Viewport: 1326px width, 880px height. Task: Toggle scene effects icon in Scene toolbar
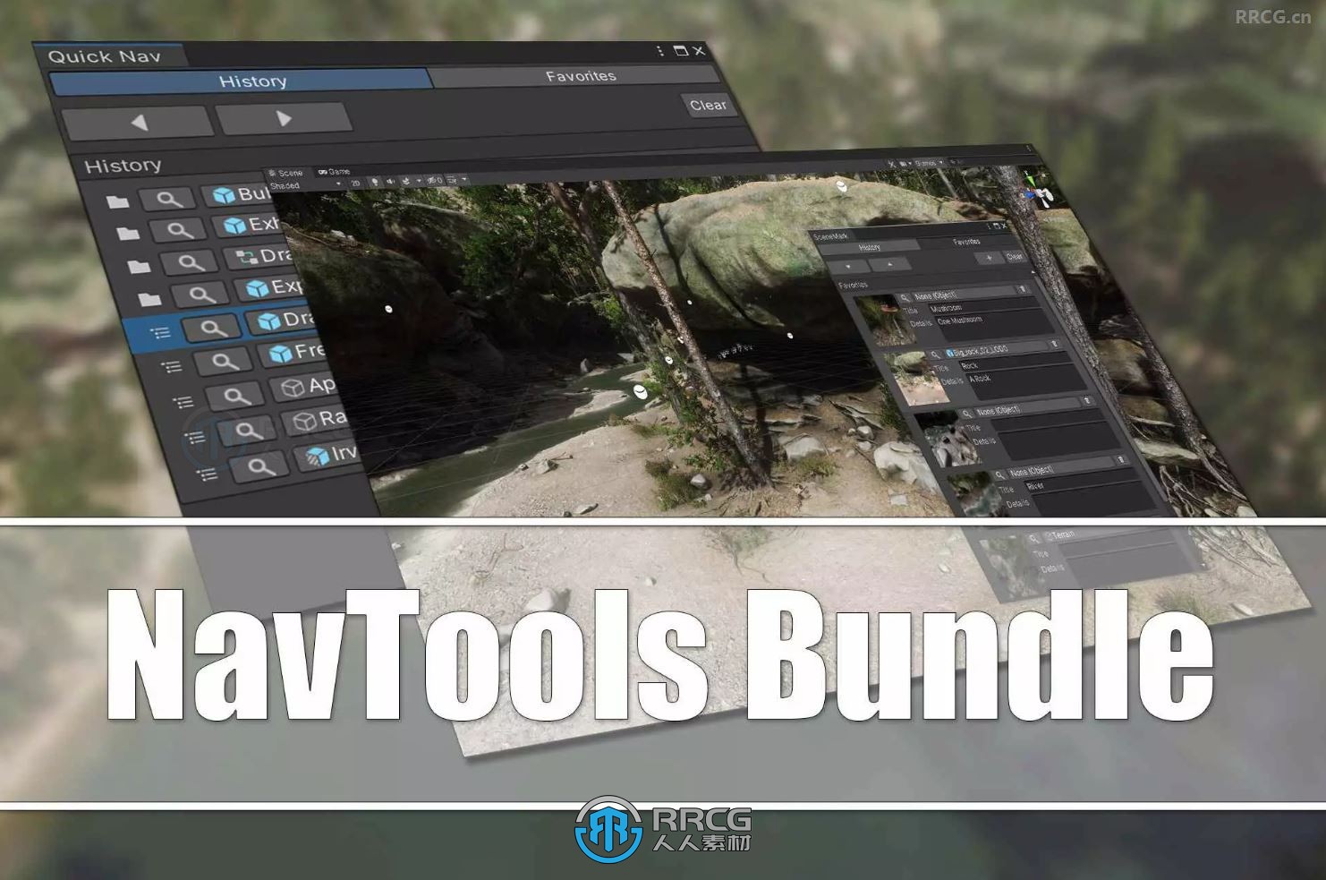point(407,181)
